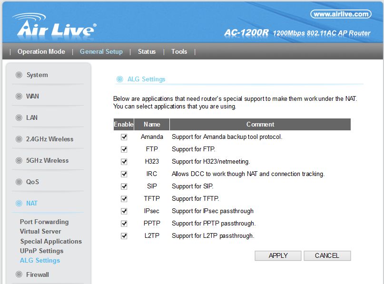Uncheck the SIP ALG checkbox
384x284 pixels.
(x=124, y=186)
